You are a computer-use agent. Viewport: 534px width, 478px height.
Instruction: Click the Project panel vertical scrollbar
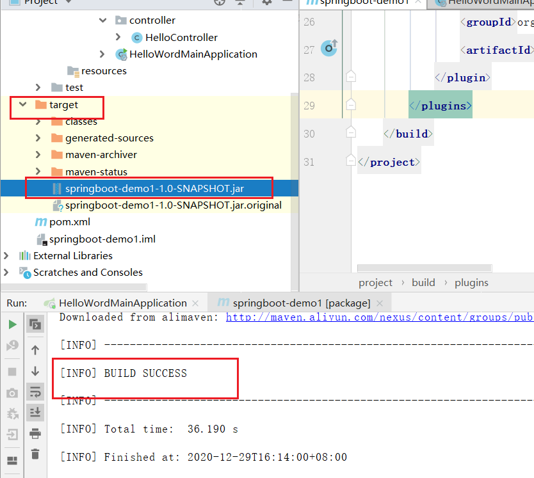[295, 191]
